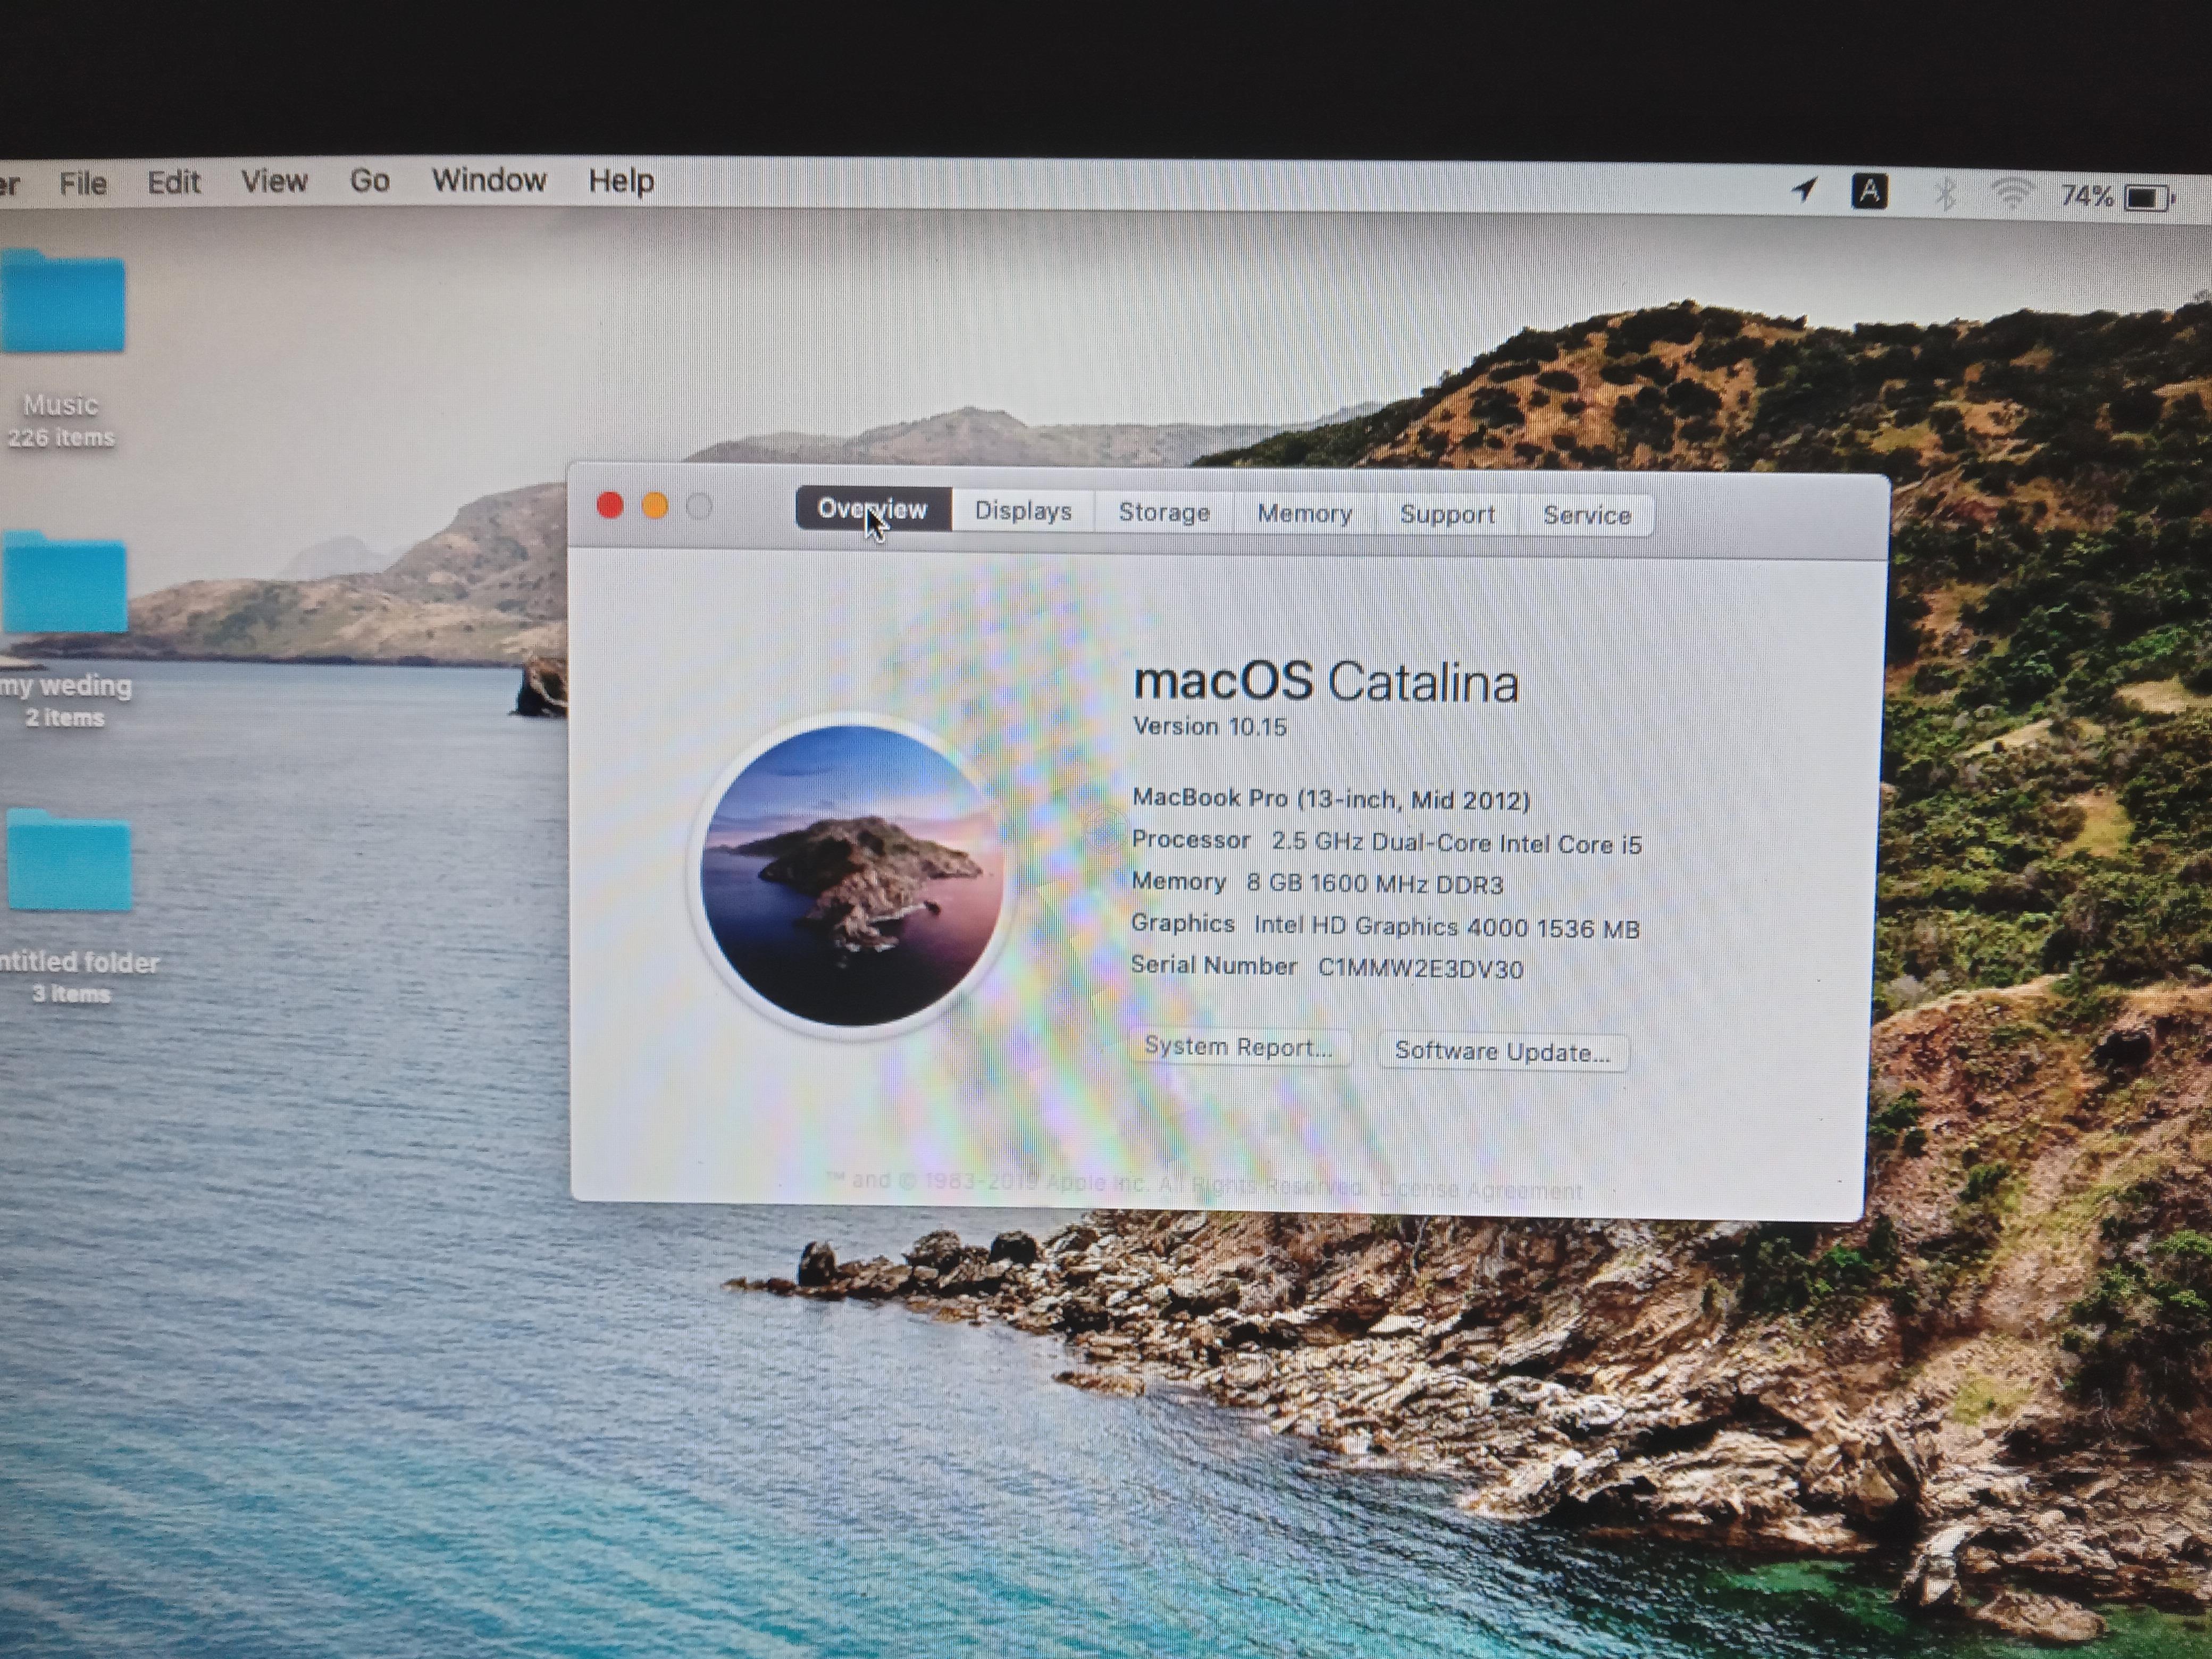The image size is (2212, 1659).
Task: Open the Go menu
Action: point(369,181)
